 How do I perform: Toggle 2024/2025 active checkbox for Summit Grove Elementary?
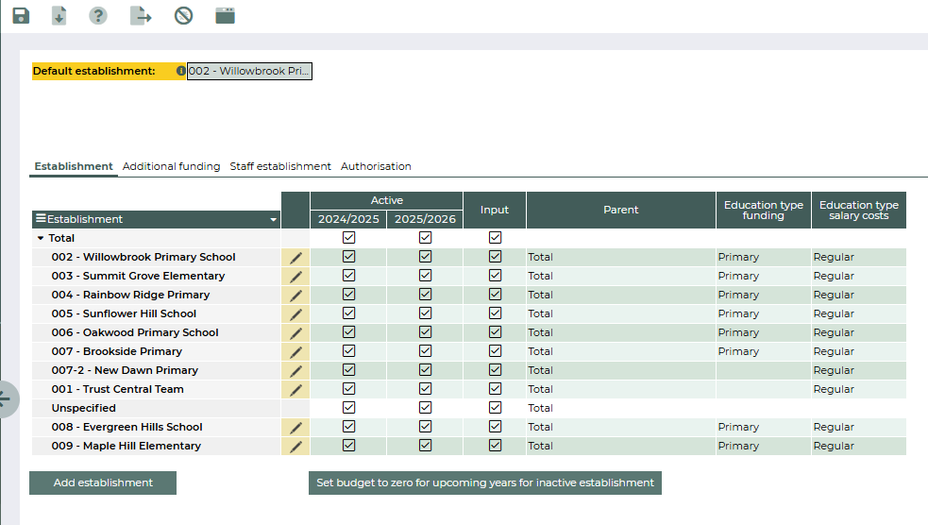pyautogui.click(x=349, y=276)
